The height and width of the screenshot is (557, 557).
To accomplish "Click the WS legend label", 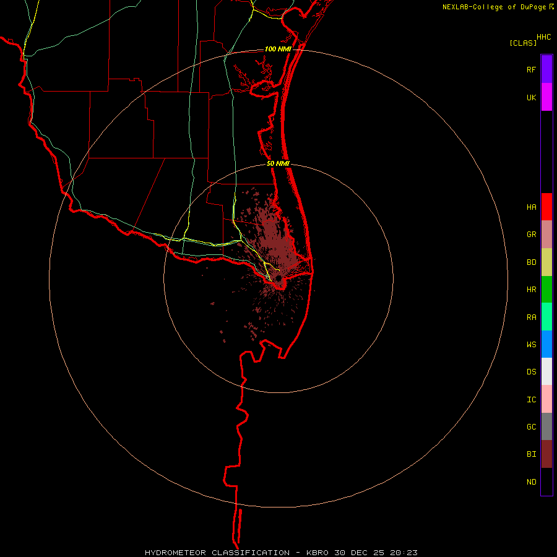I will [531, 345].
